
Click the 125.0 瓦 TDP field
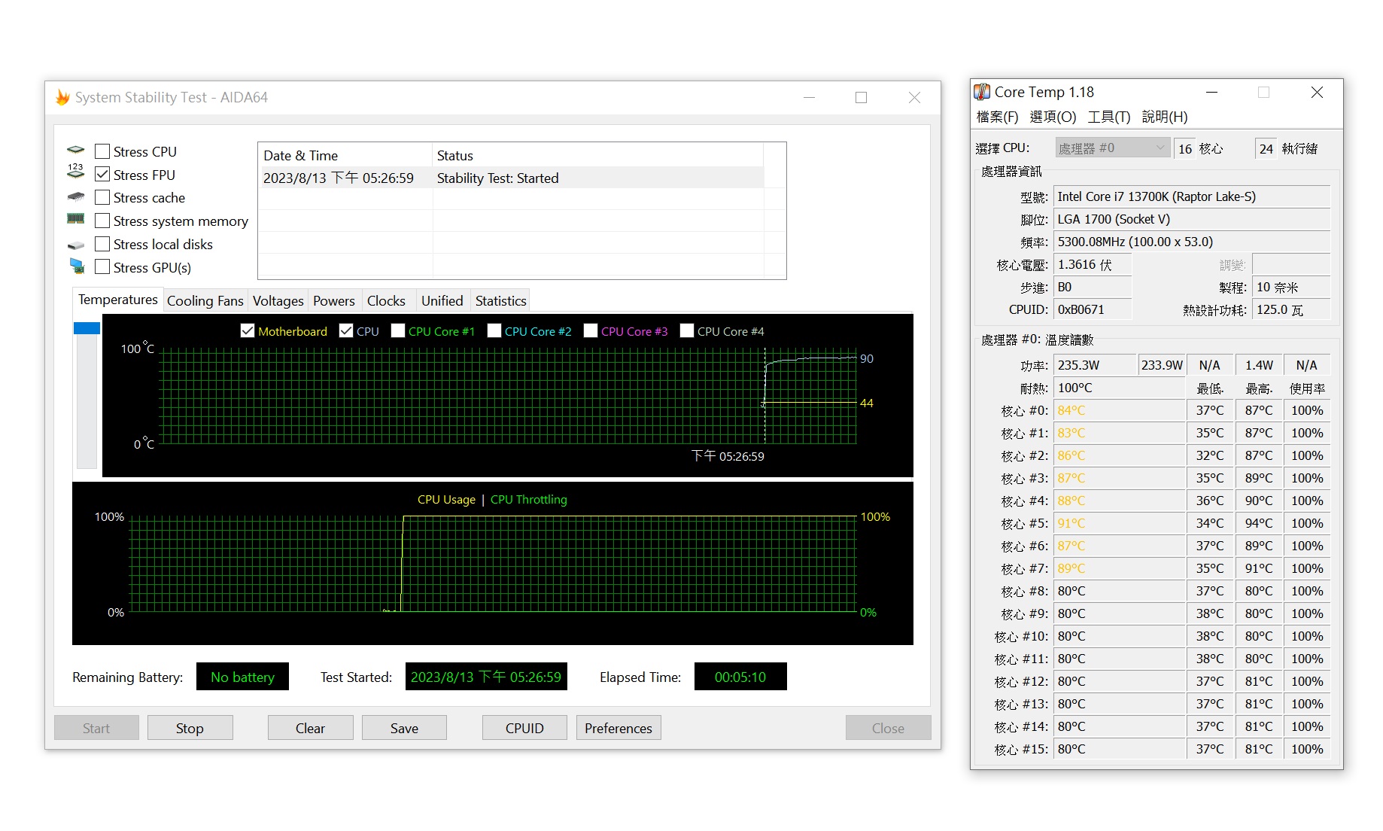pyautogui.click(x=1291, y=309)
